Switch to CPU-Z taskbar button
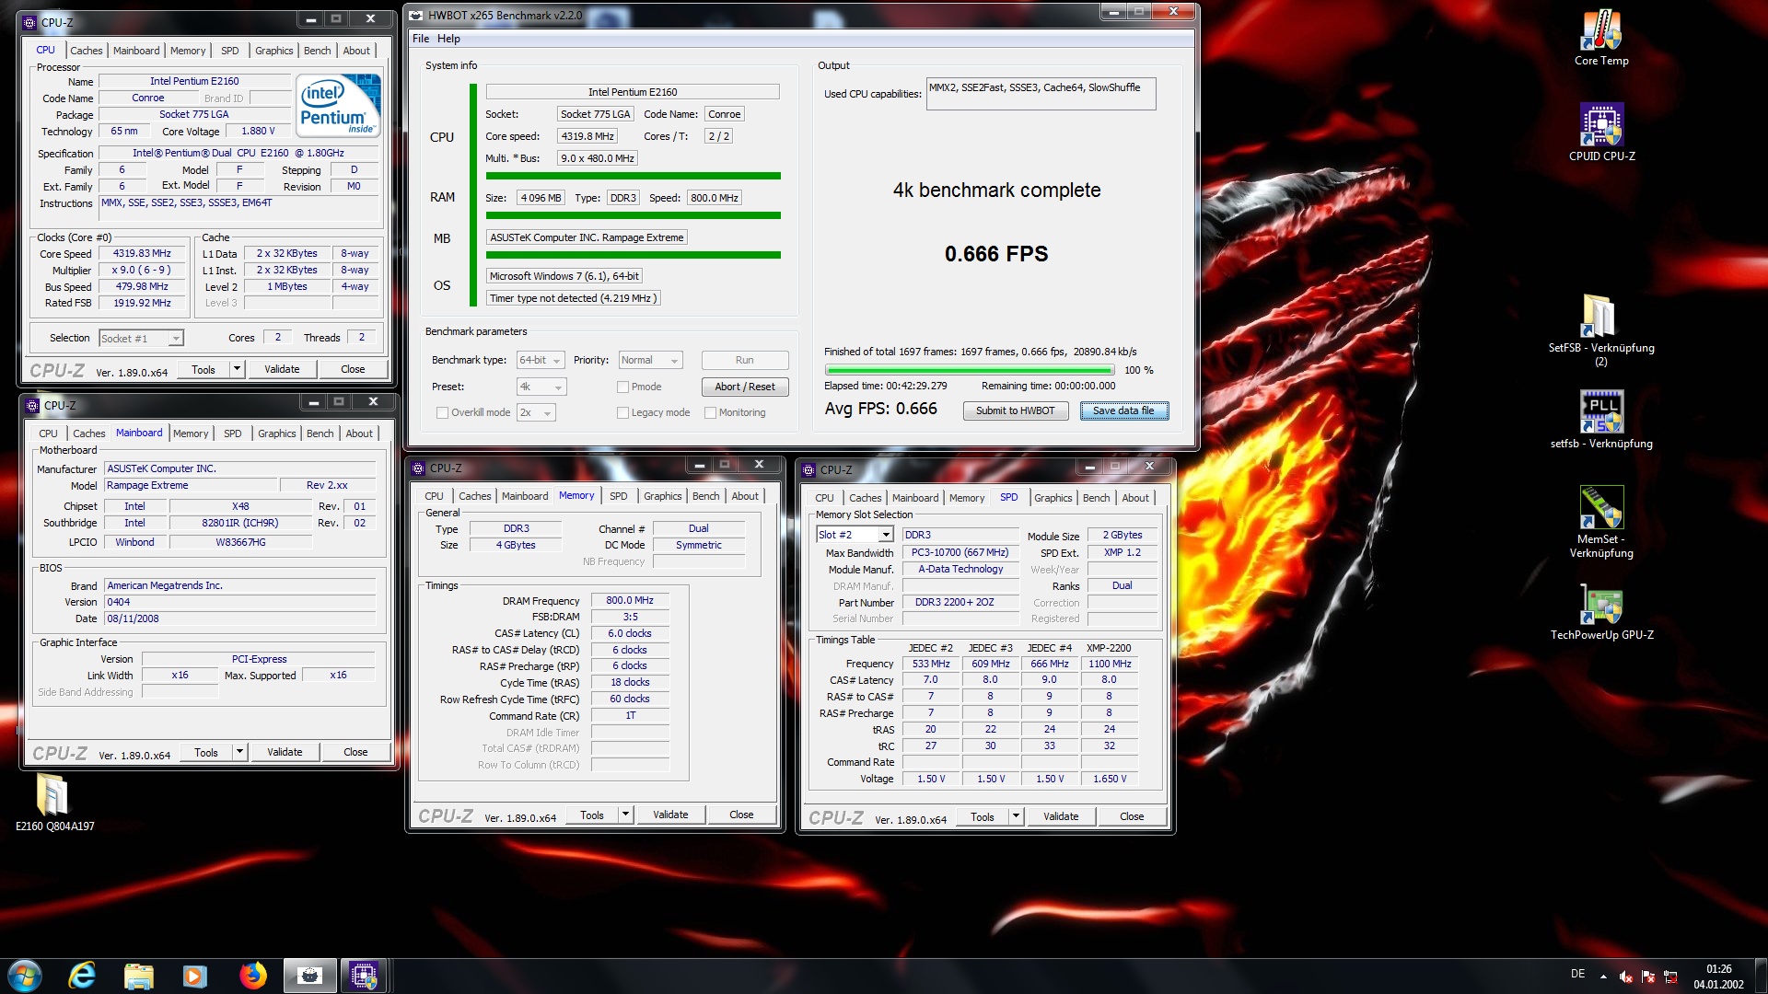The height and width of the screenshot is (994, 1768). click(x=365, y=975)
